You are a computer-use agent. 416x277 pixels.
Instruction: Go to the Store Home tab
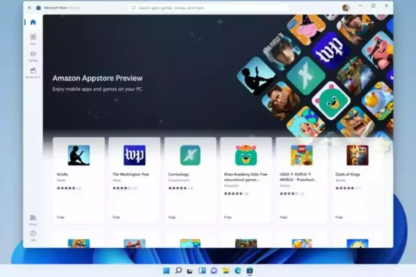(33, 22)
